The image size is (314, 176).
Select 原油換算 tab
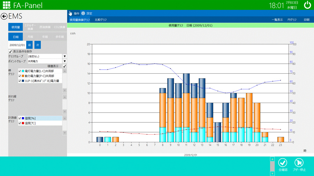click(x=45, y=27)
